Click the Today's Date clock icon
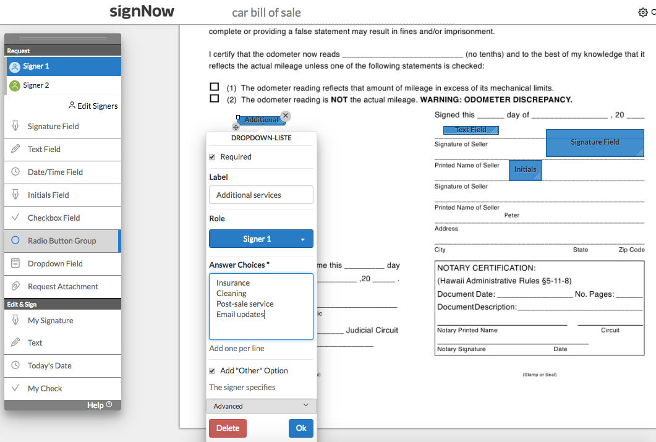 pyautogui.click(x=15, y=365)
